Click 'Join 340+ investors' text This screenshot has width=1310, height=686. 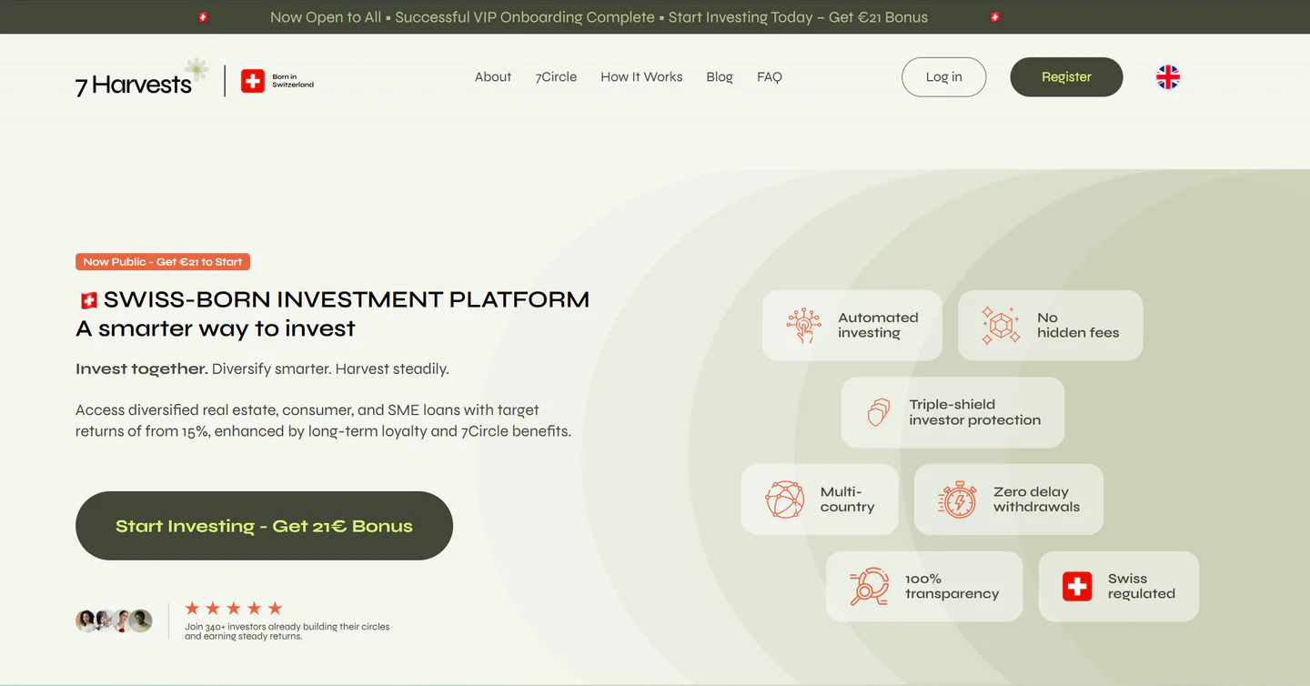tap(287, 631)
